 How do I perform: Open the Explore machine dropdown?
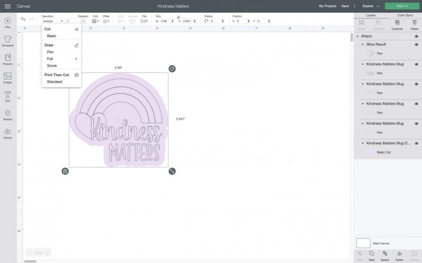371,6
